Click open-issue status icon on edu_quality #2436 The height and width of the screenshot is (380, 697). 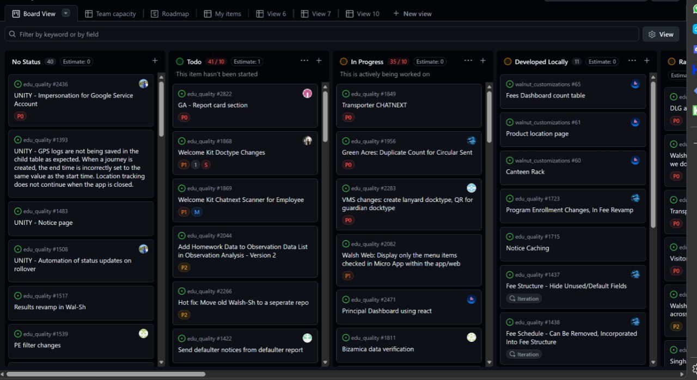(x=18, y=84)
